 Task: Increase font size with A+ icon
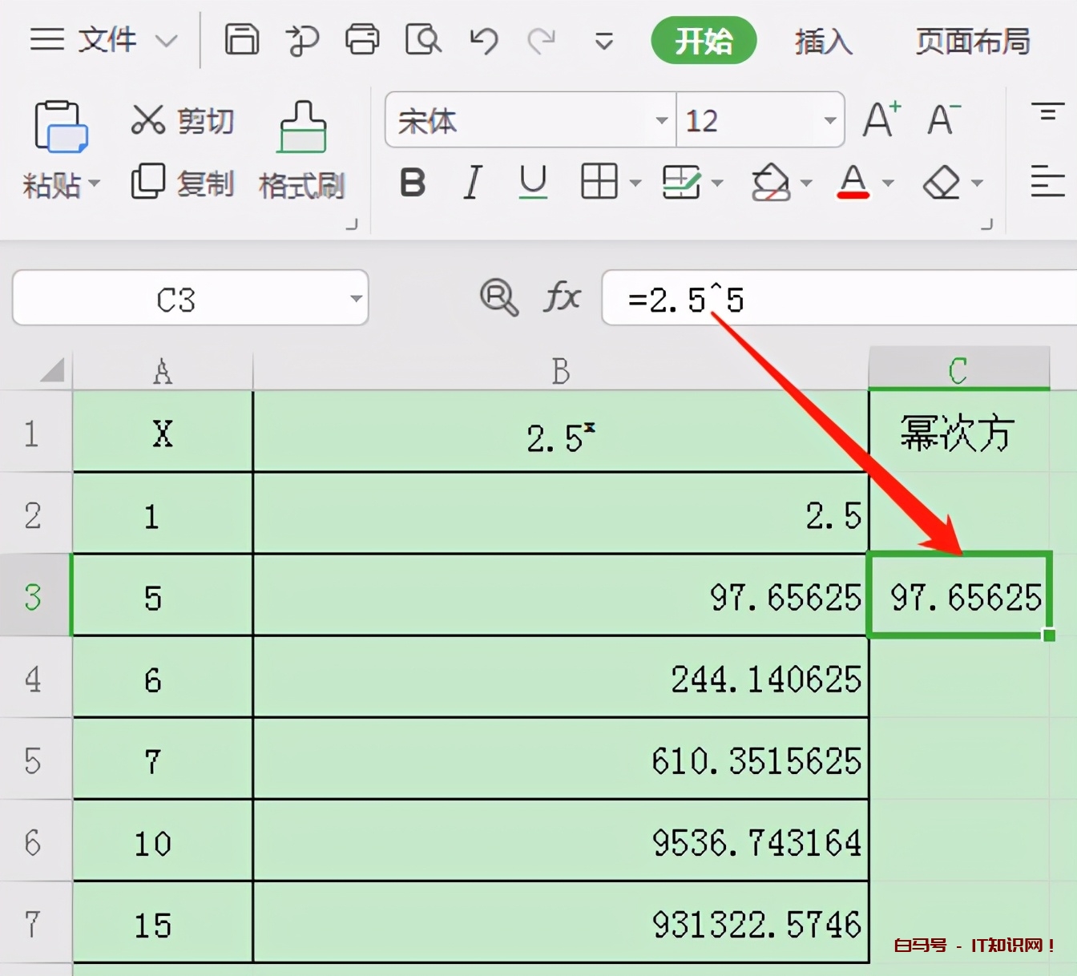(x=881, y=119)
